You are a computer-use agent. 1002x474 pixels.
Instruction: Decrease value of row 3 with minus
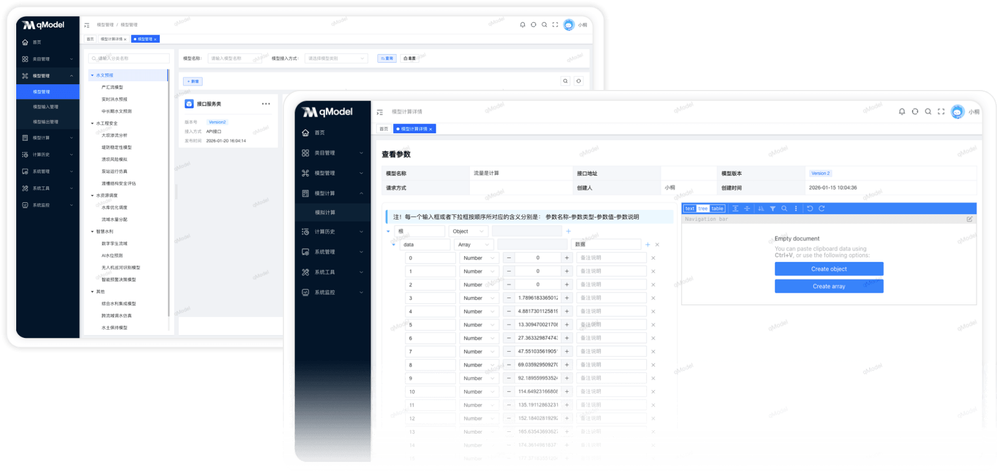coord(509,298)
